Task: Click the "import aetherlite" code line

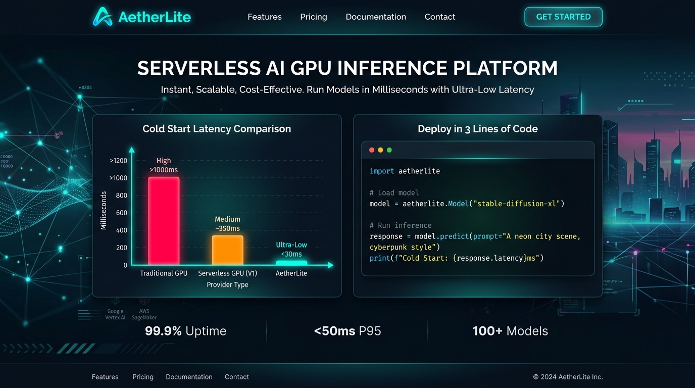Action: point(405,171)
